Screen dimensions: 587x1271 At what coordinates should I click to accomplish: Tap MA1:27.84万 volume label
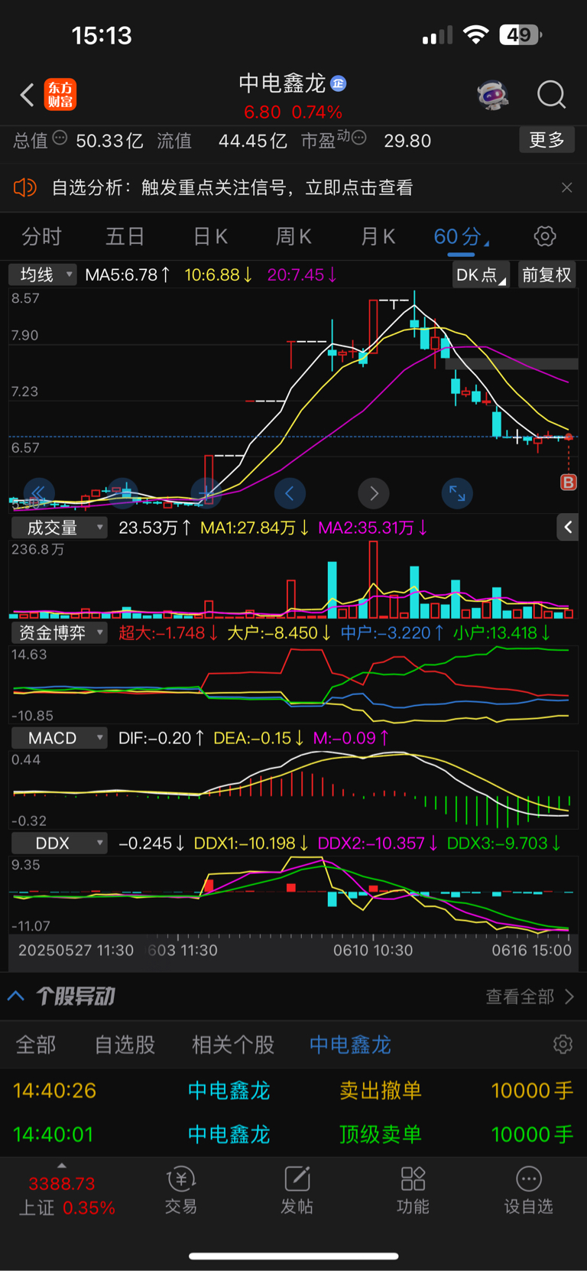pos(255,528)
